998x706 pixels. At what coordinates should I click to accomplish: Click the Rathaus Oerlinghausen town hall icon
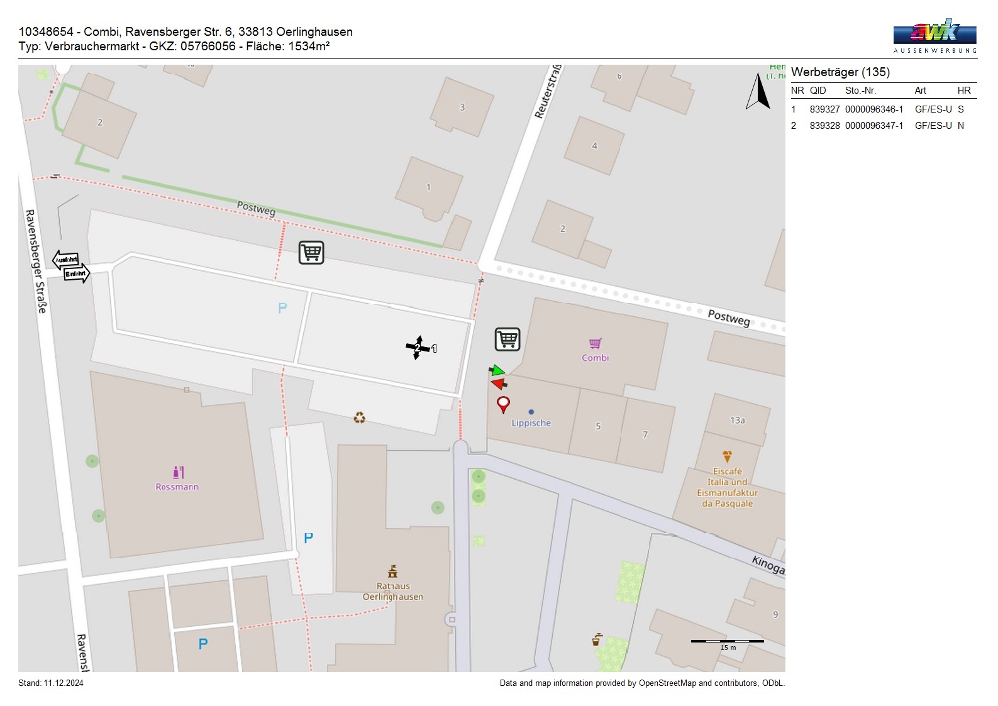pyautogui.click(x=392, y=571)
